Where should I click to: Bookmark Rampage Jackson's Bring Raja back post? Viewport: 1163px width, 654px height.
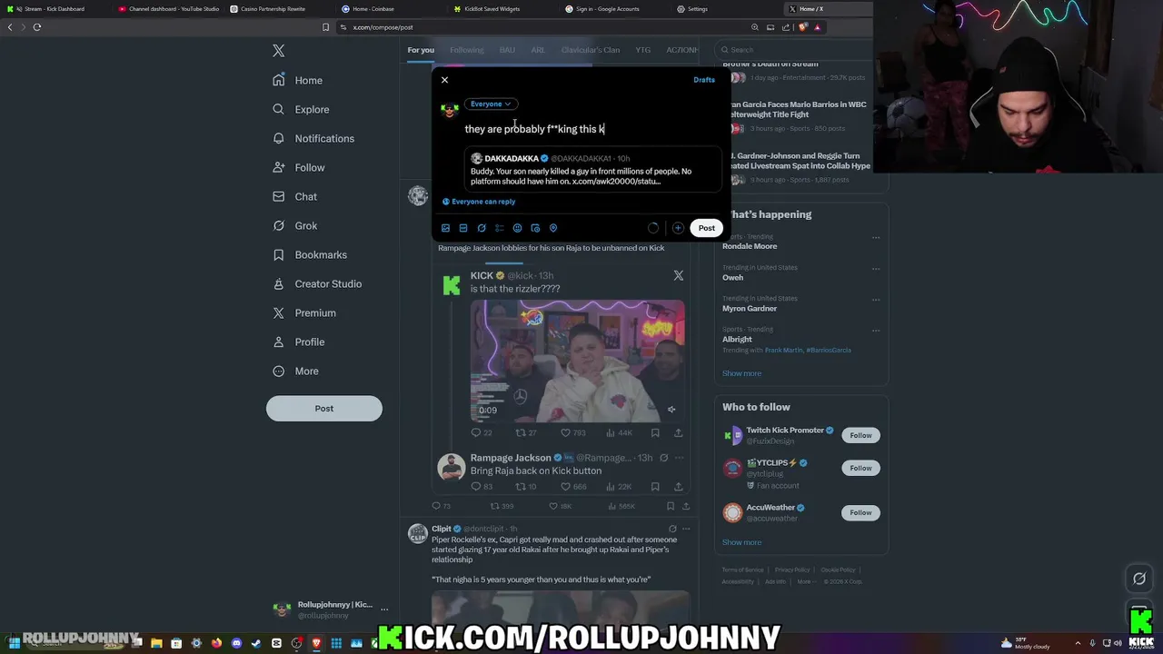coord(655,487)
